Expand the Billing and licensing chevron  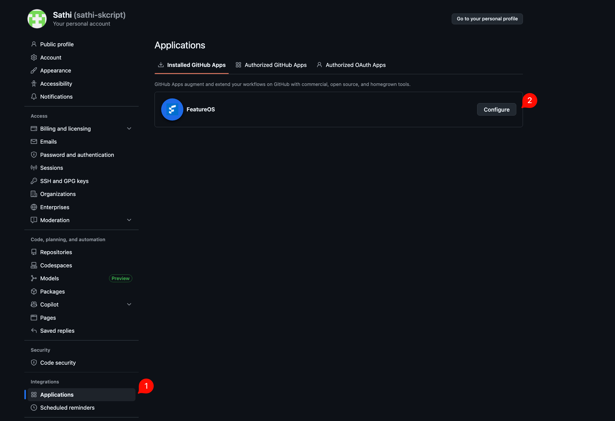click(129, 129)
